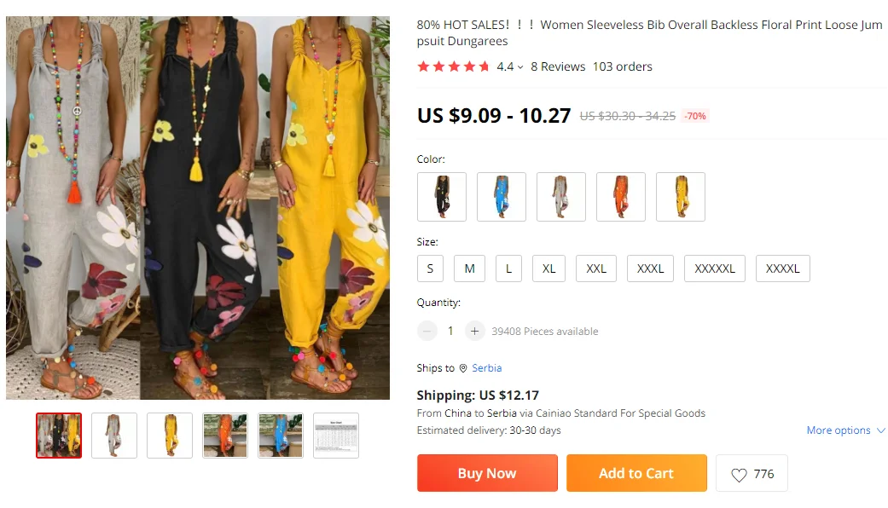Image resolution: width=888 pixels, height=508 pixels.
Task: Click Add to Cart button
Action: click(x=636, y=473)
